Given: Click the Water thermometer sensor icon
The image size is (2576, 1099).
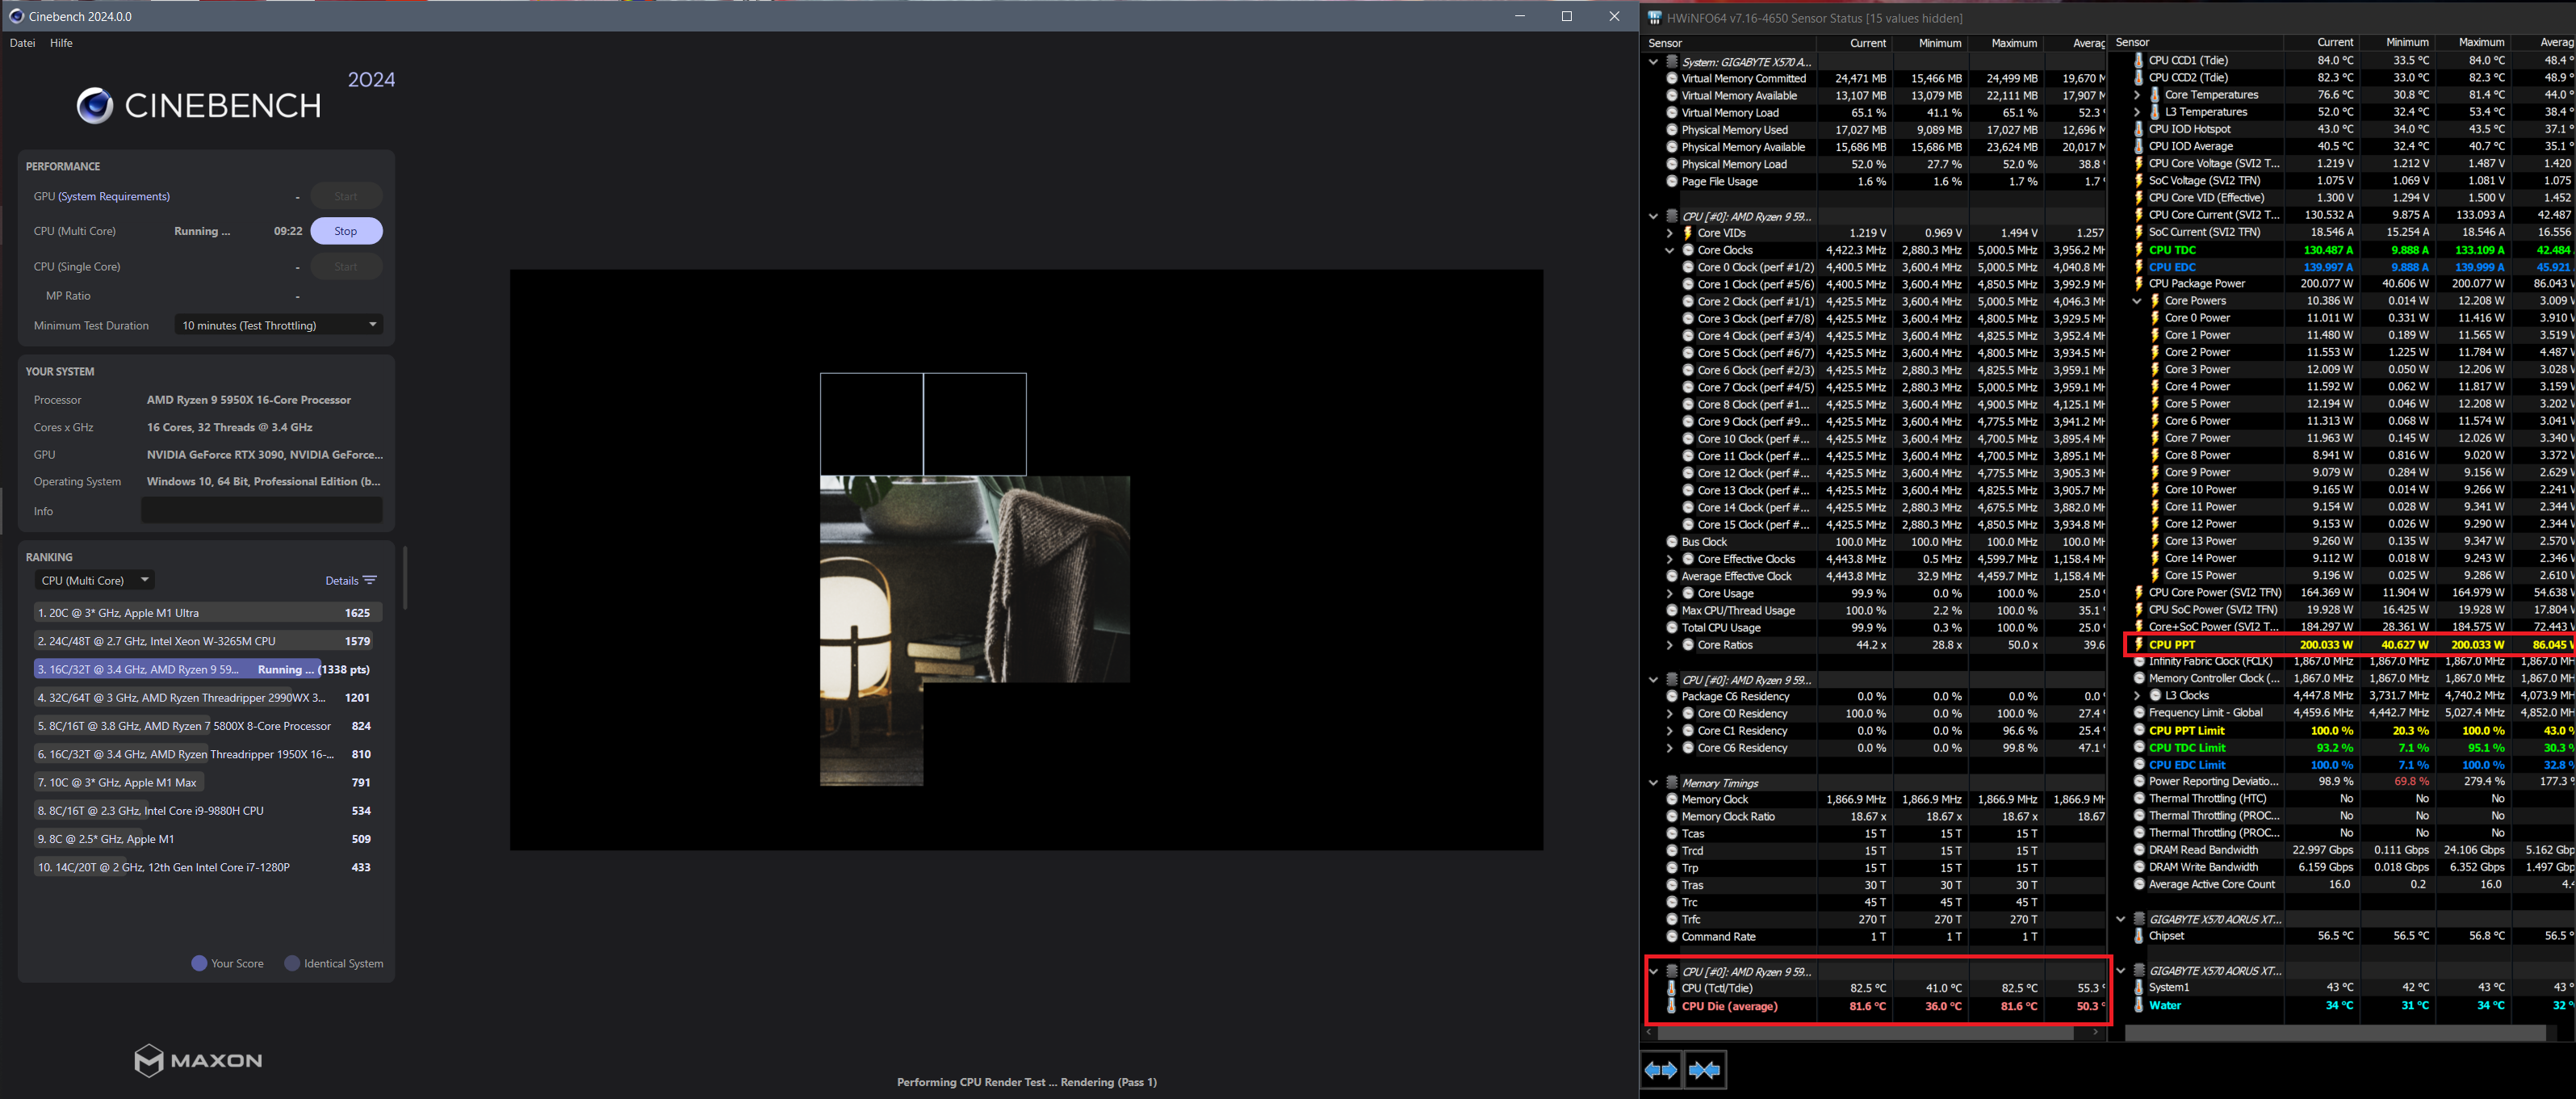Looking at the screenshot, I should click(x=2138, y=1005).
